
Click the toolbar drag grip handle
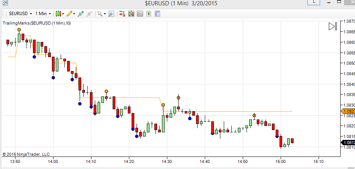point(3,14)
